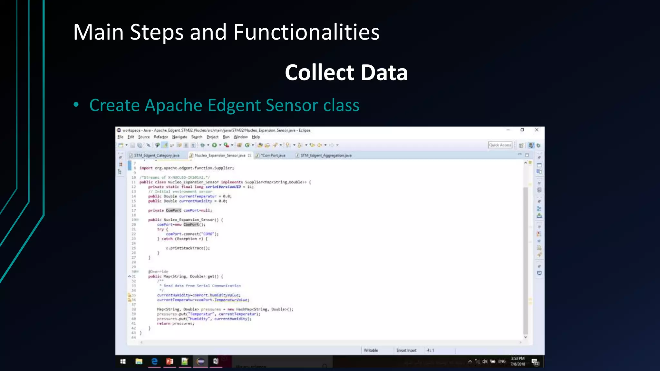Click the Open Perspective icon

click(521, 145)
